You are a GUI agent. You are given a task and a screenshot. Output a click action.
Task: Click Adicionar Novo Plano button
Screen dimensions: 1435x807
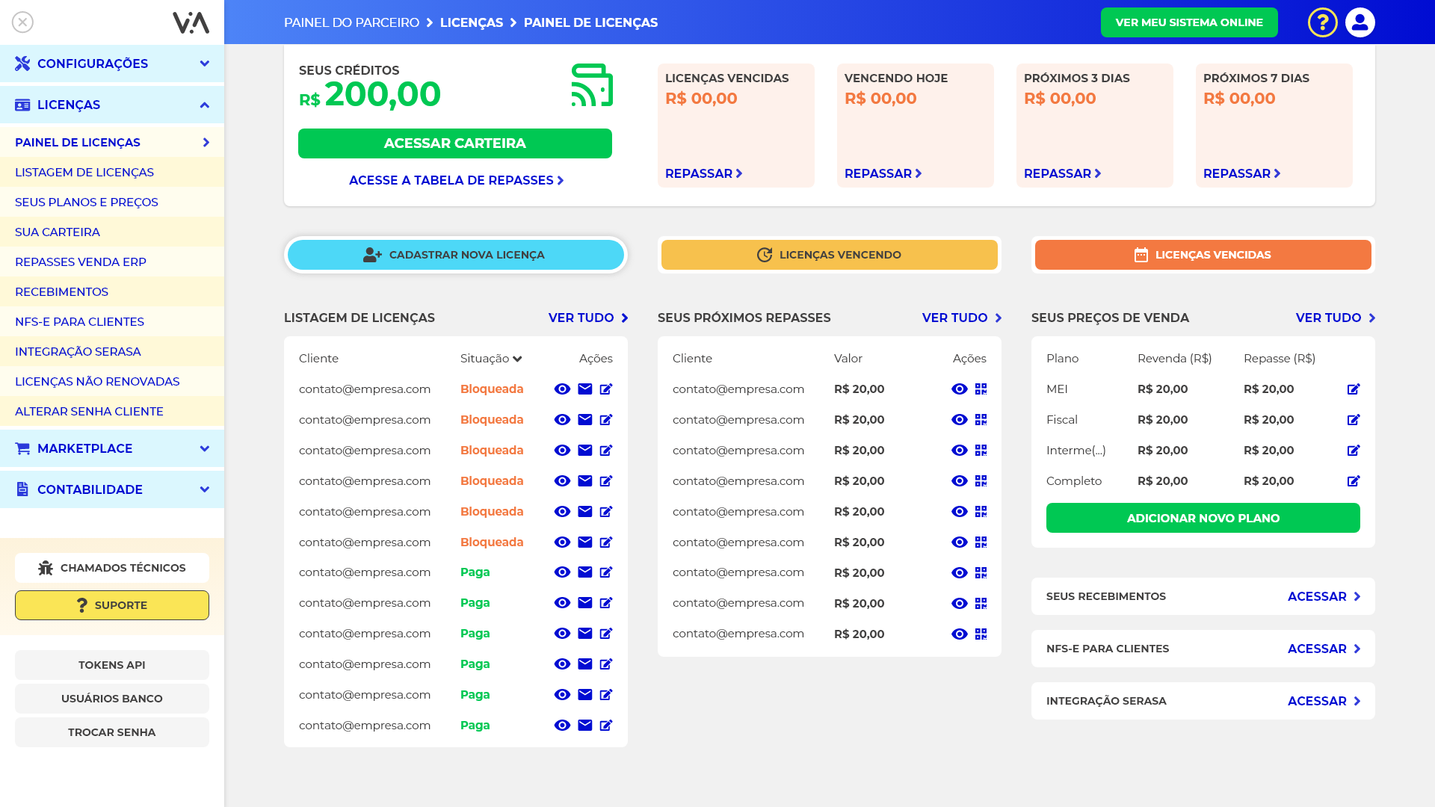1203,518
